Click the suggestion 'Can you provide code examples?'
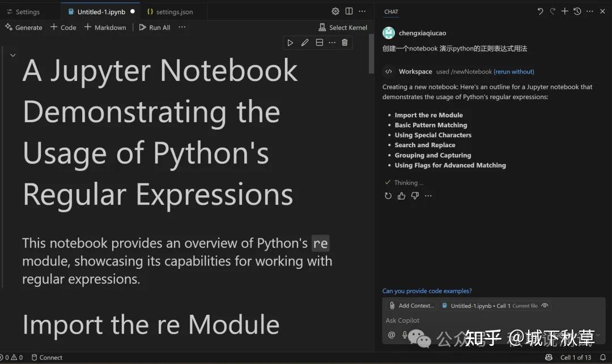 (x=427, y=290)
